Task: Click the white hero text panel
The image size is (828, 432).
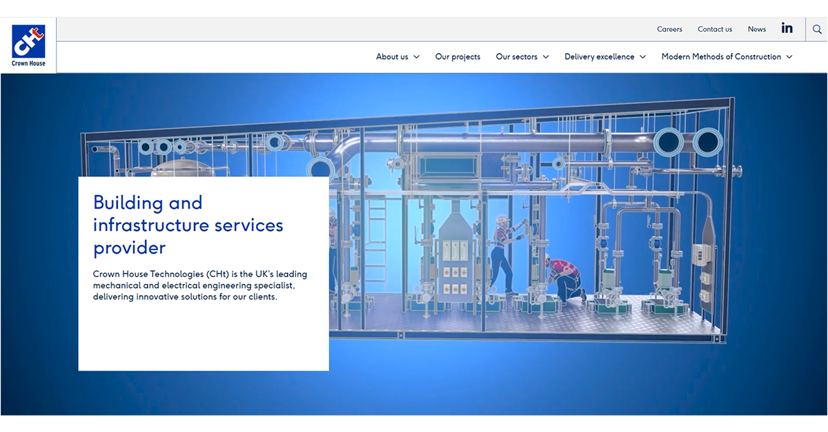Action: pyautogui.click(x=204, y=338)
